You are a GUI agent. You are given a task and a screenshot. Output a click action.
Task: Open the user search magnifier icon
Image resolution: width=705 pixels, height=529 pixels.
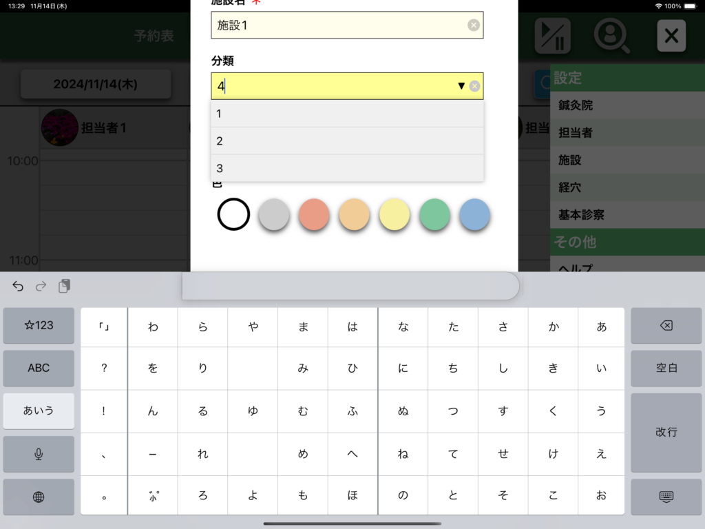click(x=611, y=36)
